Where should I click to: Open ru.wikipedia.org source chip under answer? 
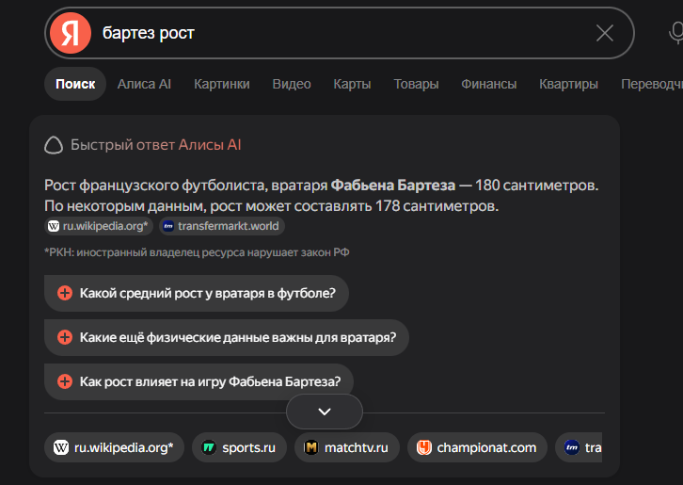pyautogui.click(x=99, y=226)
